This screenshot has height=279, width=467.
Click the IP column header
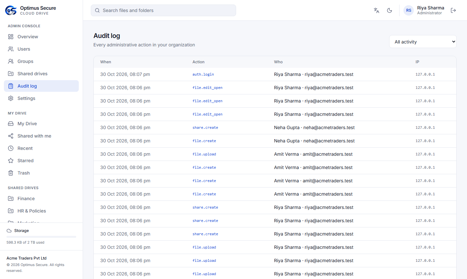pyautogui.click(x=417, y=62)
